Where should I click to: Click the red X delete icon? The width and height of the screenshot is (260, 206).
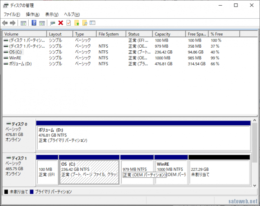(61, 23)
